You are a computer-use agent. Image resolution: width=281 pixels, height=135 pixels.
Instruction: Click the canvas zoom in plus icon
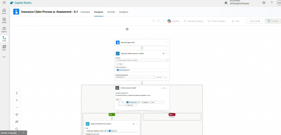click(x=17, y=100)
